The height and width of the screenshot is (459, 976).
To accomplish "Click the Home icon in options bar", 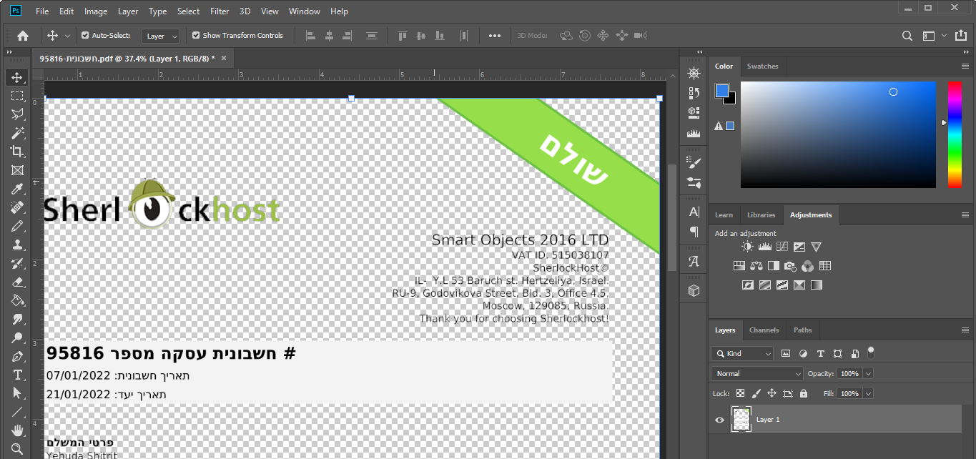I will pos(23,36).
